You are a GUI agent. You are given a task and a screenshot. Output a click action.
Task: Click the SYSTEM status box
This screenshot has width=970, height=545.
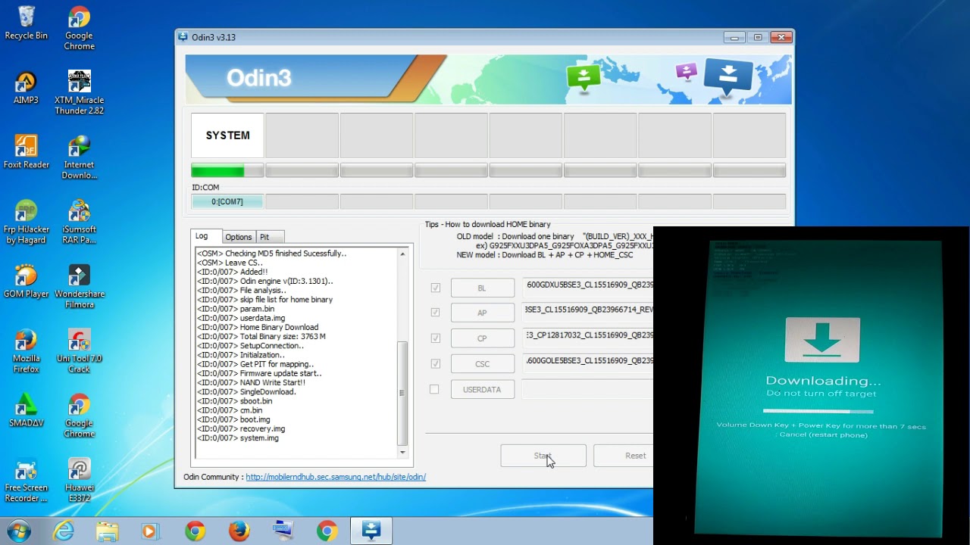click(x=227, y=135)
